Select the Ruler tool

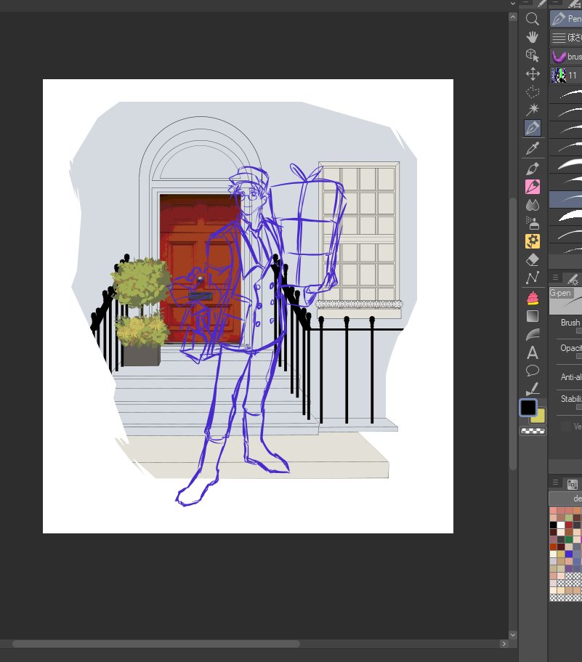(532, 389)
